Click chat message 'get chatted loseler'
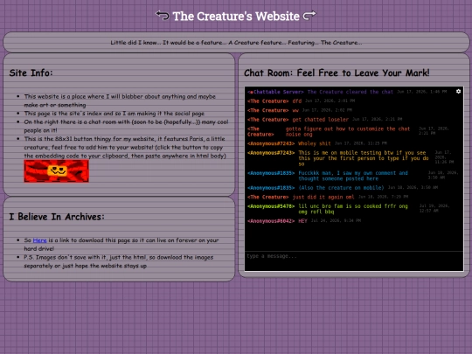472x354 pixels. click(x=321, y=120)
